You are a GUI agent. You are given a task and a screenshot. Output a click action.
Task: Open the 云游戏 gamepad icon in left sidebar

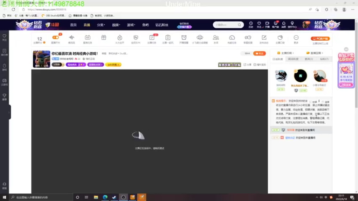pyautogui.click(x=4, y=82)
